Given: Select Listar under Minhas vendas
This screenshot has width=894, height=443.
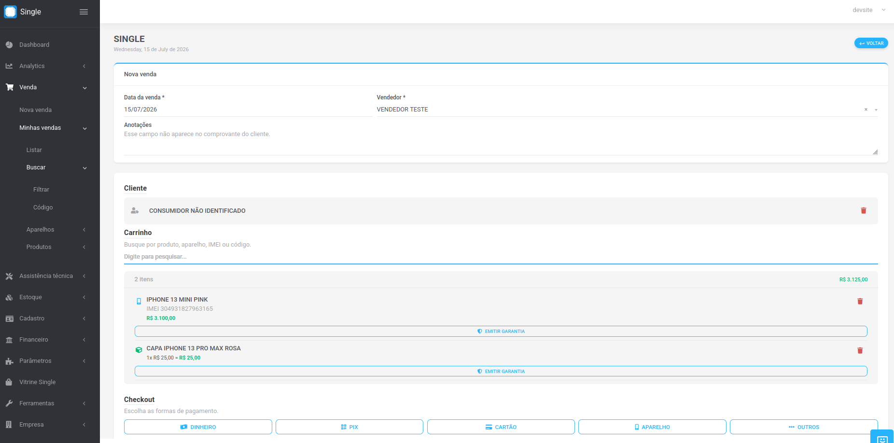Looking at the screenshot, I should pos(34,150).
